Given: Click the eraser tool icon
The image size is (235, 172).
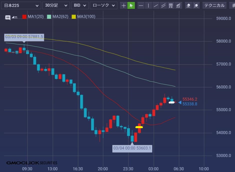Looking at the screenshot, I should coord(189,5).
